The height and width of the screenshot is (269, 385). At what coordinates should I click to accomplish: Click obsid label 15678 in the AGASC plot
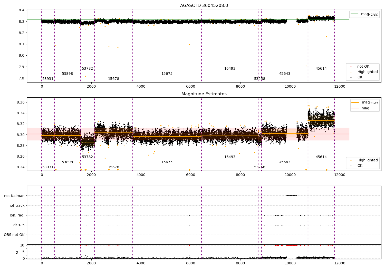coord(114,79)
